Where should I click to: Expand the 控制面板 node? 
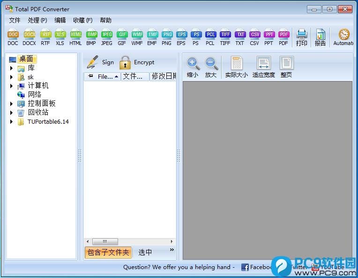[x=11, y=104]
